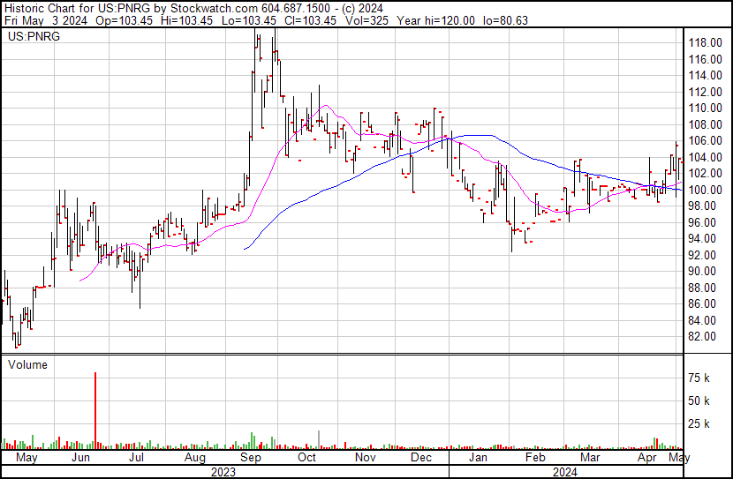Click the Jun month label
This screenshot has width=733, height=479.
coord(80,458)
